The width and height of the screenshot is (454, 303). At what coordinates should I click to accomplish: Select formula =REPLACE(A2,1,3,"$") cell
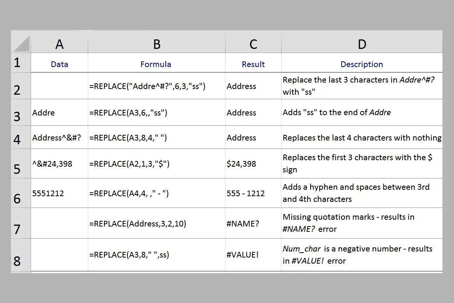pos(157,164)
